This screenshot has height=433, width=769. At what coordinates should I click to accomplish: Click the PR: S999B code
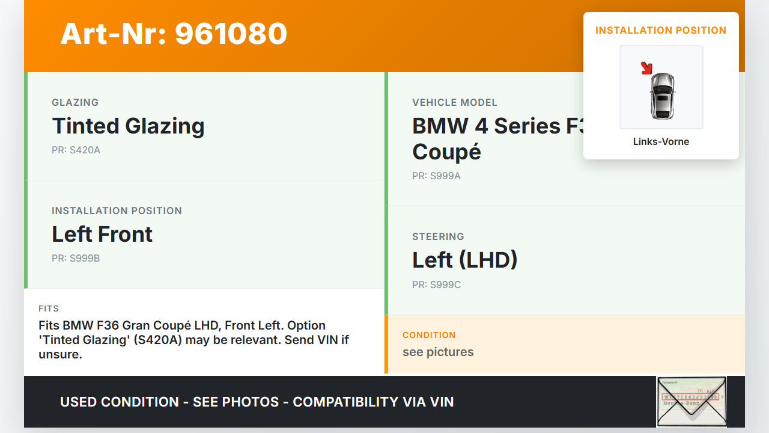tap(76, 259)
